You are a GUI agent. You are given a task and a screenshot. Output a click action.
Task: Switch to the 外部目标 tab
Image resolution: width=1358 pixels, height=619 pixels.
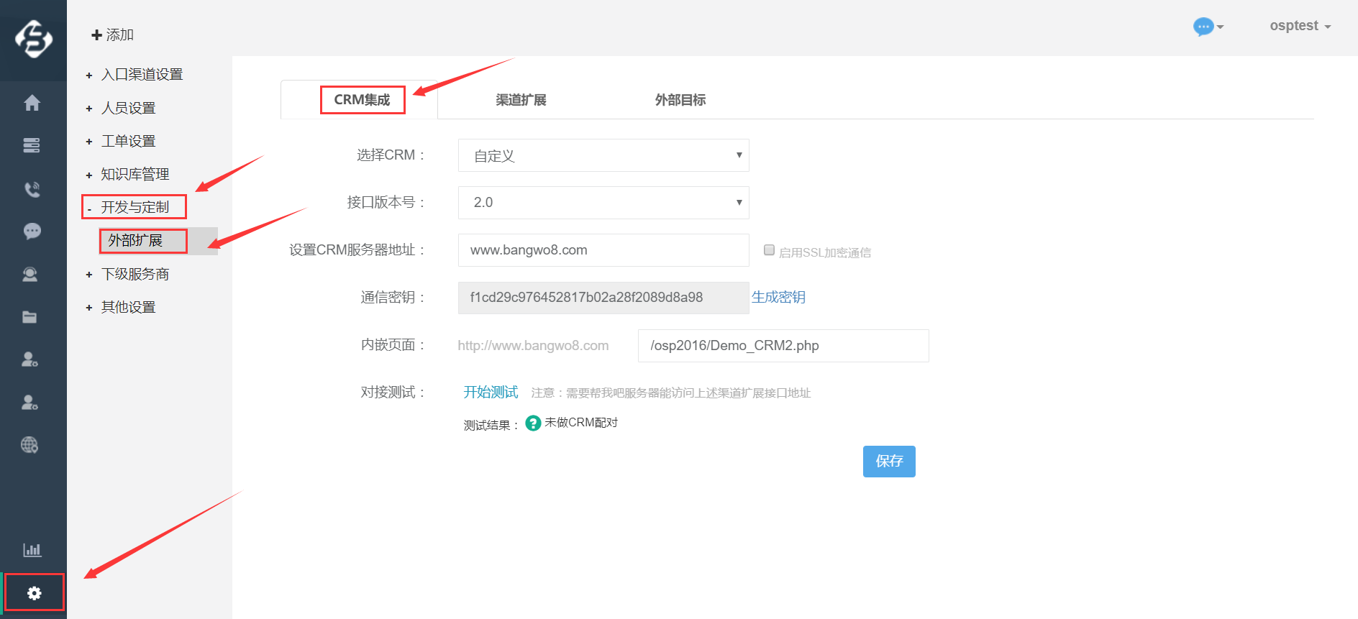tap(680, 100)
